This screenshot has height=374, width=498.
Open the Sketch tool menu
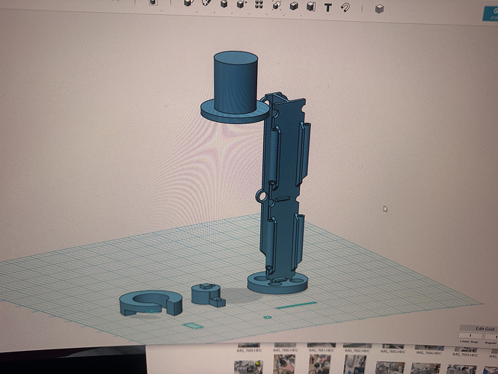(x=206, y=3)
